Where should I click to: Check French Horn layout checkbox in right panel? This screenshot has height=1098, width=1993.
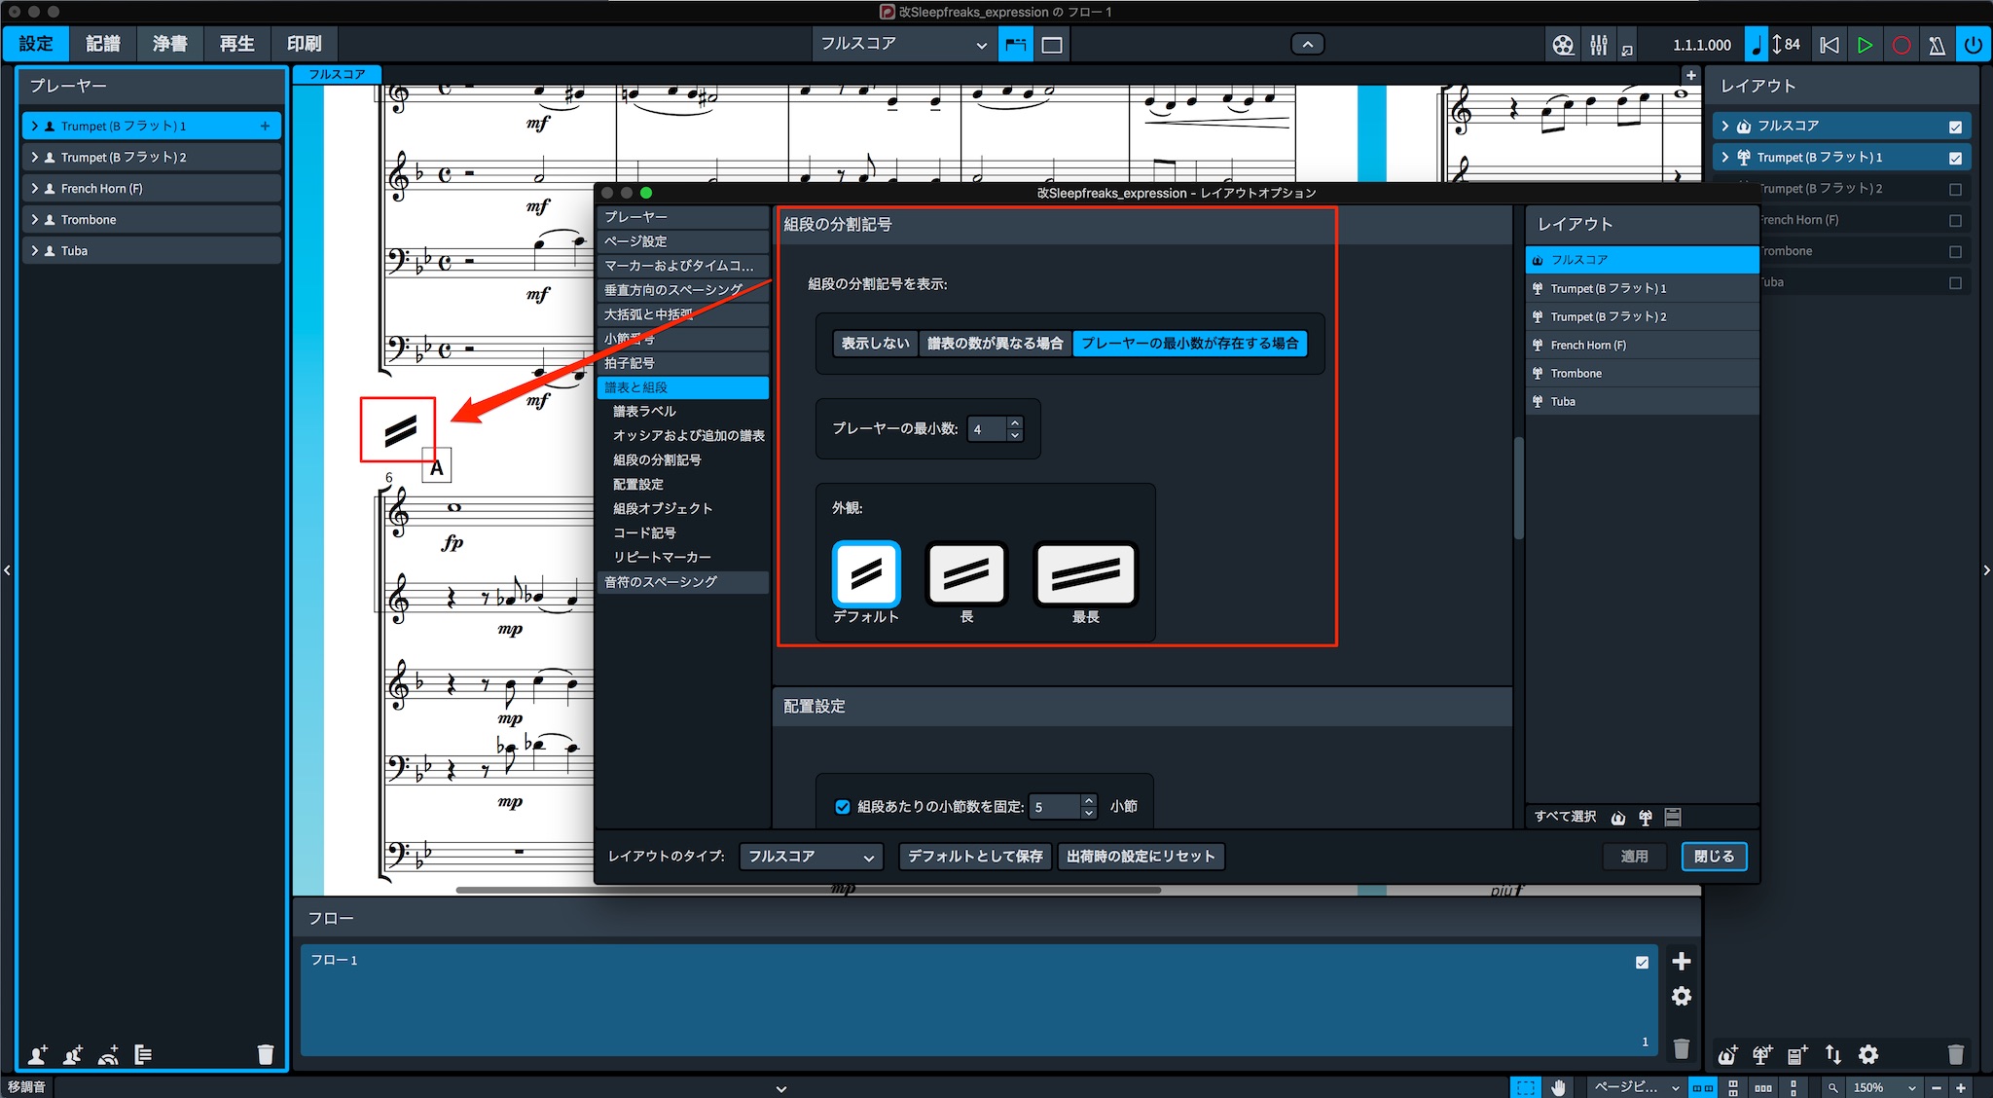tap(1955, 220)
